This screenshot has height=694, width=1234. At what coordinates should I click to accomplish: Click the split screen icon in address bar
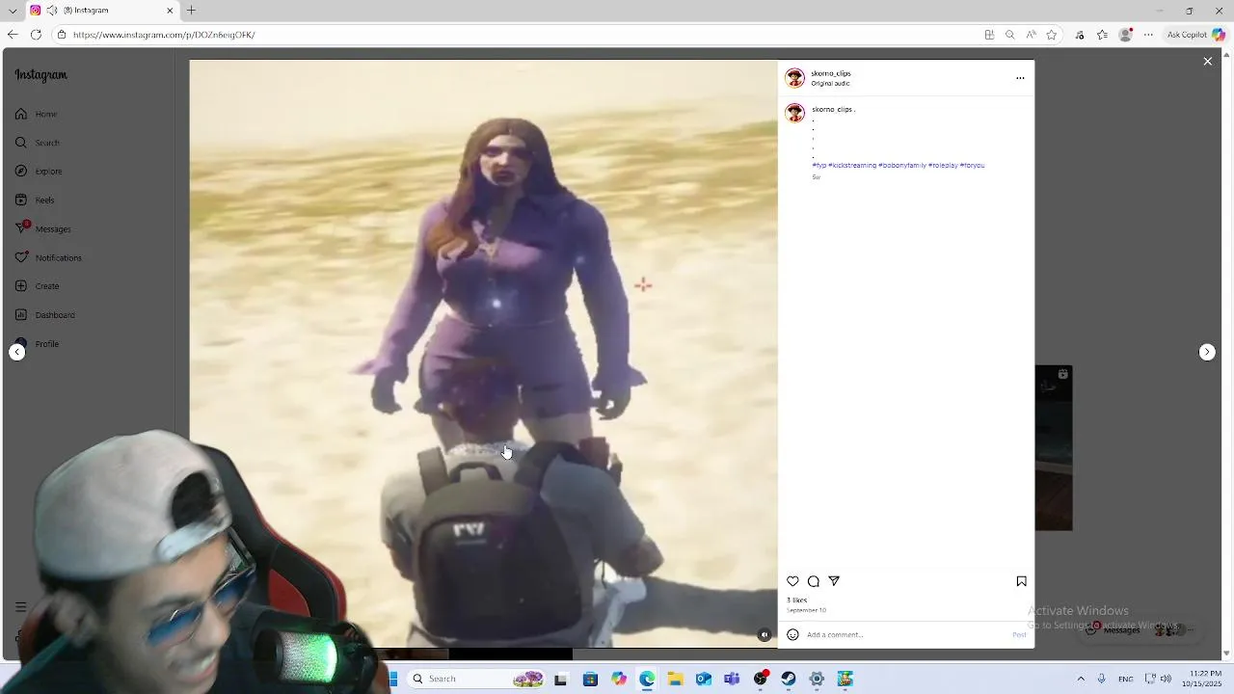click(989, 35)
